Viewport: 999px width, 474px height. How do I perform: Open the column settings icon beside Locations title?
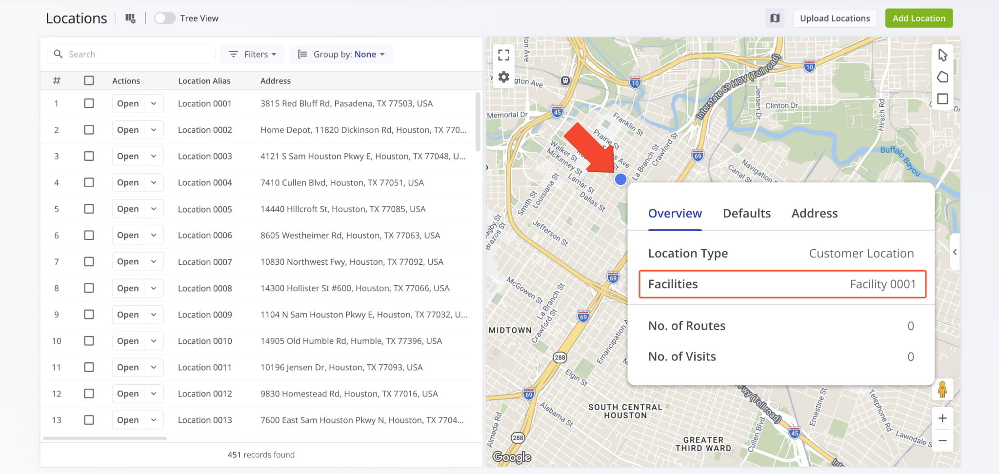[x=130, y=18]
